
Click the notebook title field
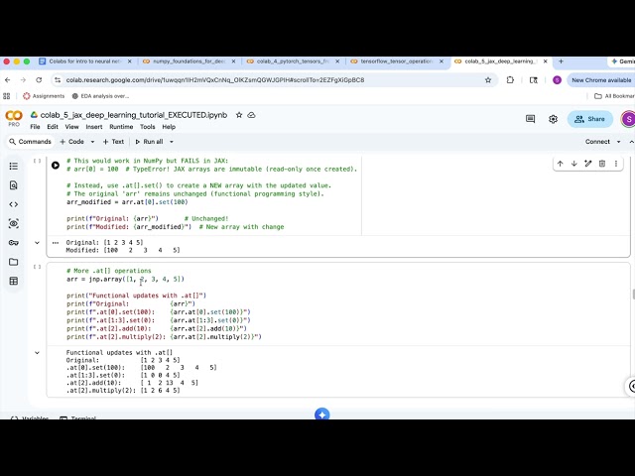[134, 115]
